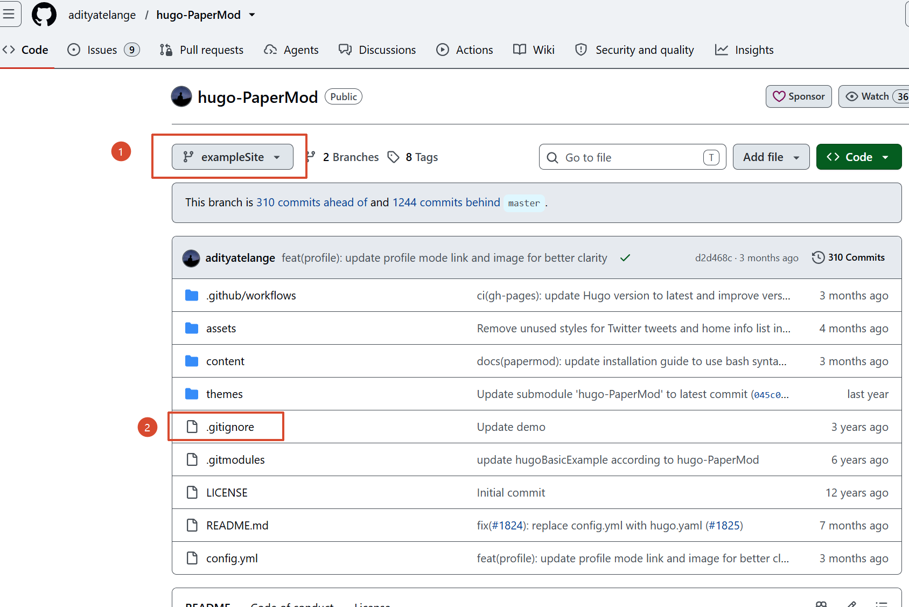
Task: Go to GitHub home via Octocat logo
Action: tap(44, 15)
